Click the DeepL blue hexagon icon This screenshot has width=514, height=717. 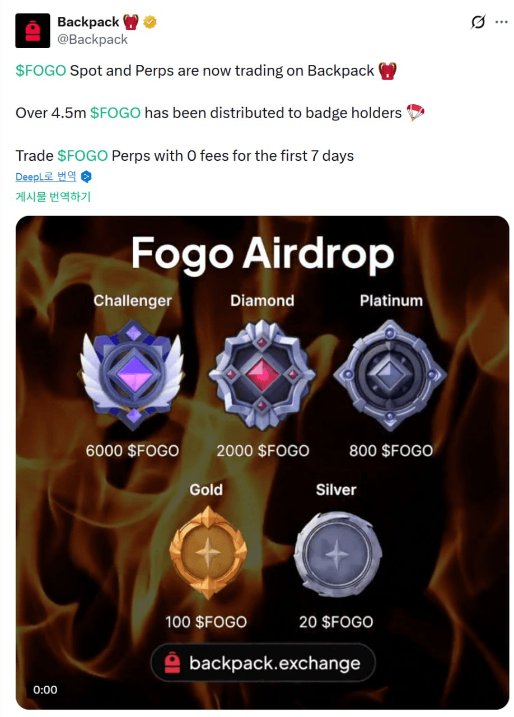[x=86, y=177]
